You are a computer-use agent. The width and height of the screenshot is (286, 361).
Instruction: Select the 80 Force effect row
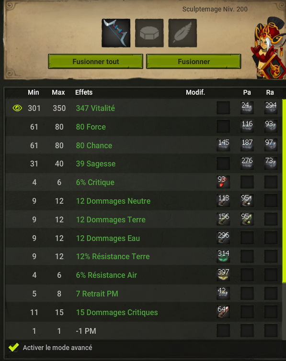point(143,126)
